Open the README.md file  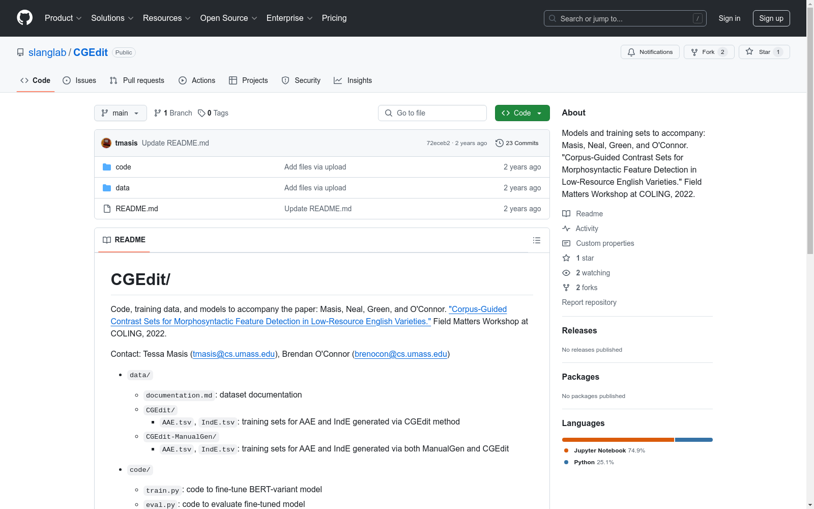[x=137, y=209]
